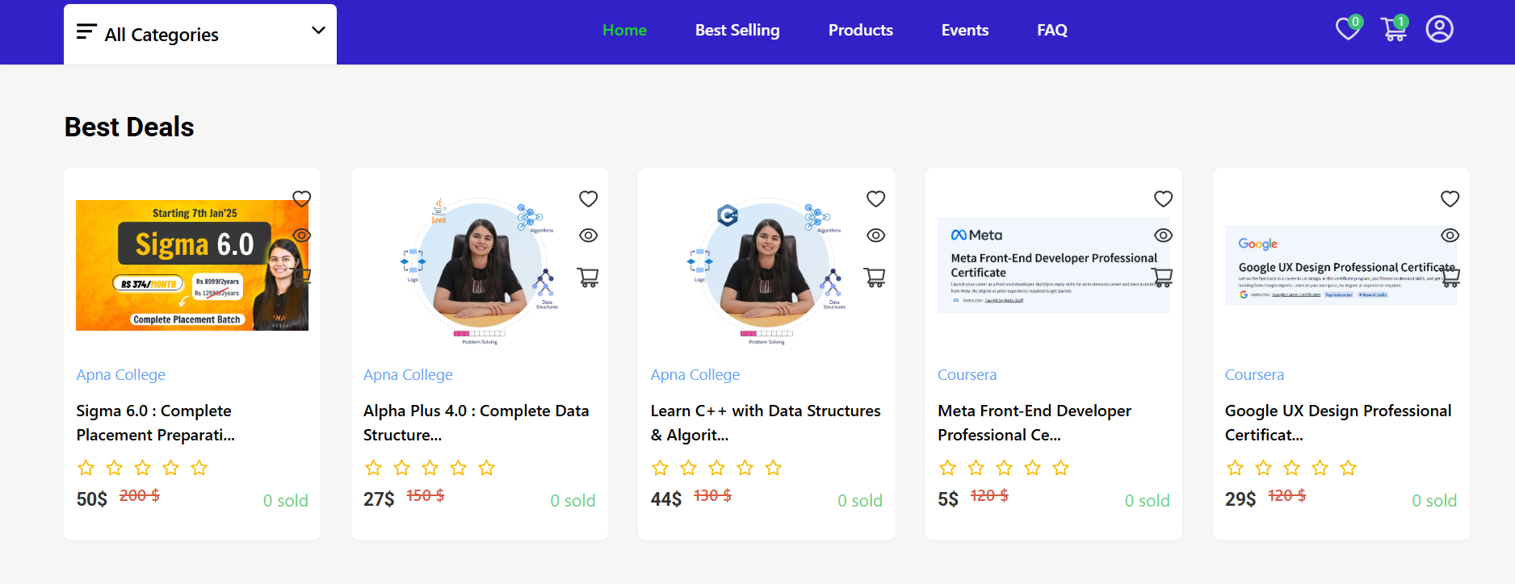Rate Alpha Plus 4.0 with third star
1515x584 pixels.
430,468
